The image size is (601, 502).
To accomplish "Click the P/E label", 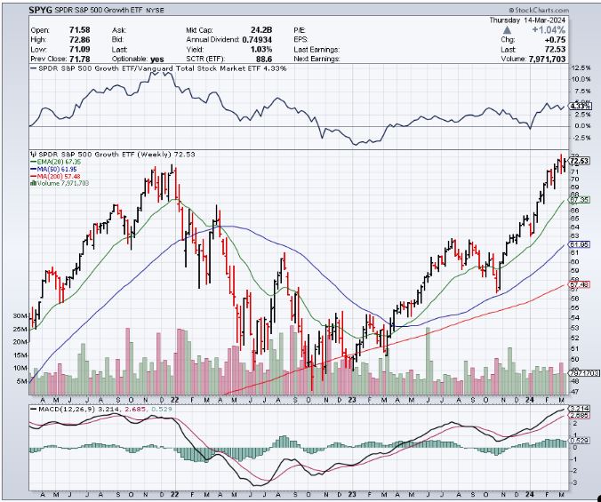I will tap(300, 30).
